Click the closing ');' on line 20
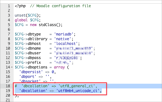 pos(17,96)
